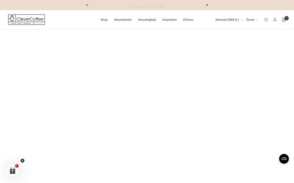
Task: Open the gift rewards widget
Action: [x=13, y=170]
